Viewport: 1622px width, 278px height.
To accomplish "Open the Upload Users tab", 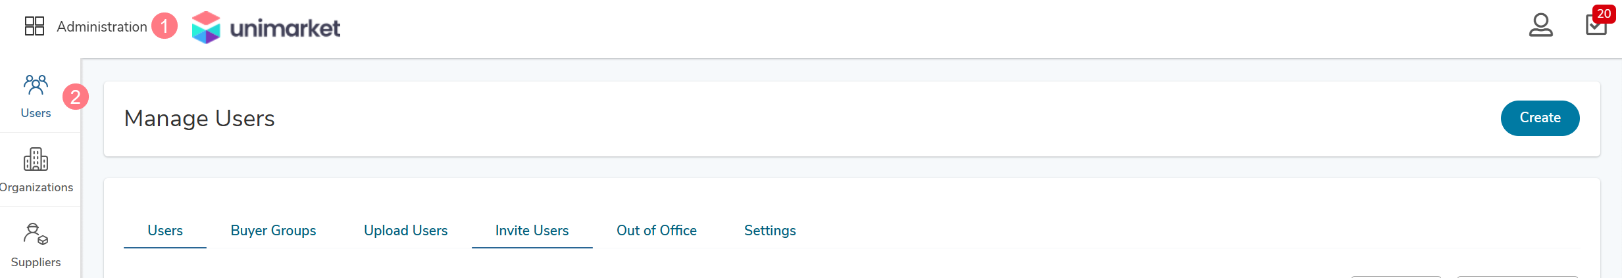I will [x=405, y=231].
